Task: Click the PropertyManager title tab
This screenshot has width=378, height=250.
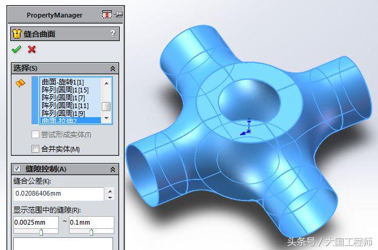Action: [54, 15]
